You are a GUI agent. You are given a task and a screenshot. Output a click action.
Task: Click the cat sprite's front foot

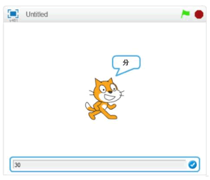(x=113, y=117)
